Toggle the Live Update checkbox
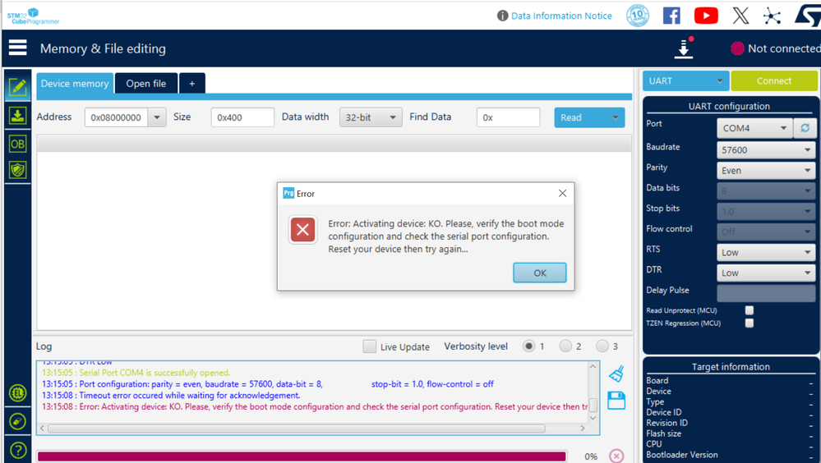Screen dimensions: 821x463 tap(369, 346)
